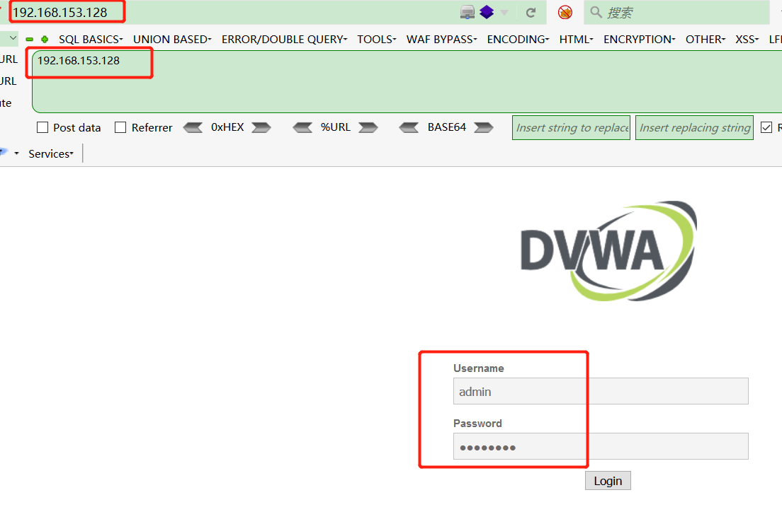Click the browser address bar showing 192.168.153.128
782x507 pixels.
click(x=229, y=13)
